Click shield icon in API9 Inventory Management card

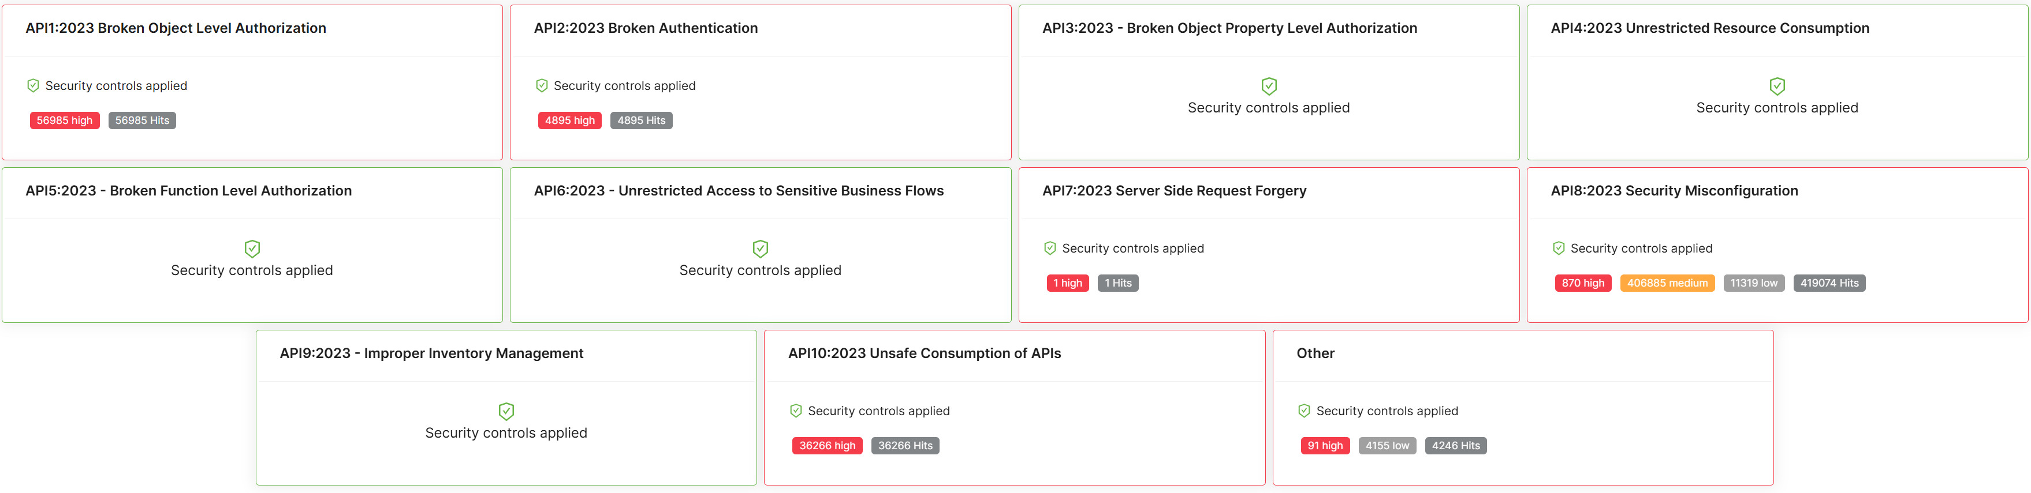tap(506, 411)
